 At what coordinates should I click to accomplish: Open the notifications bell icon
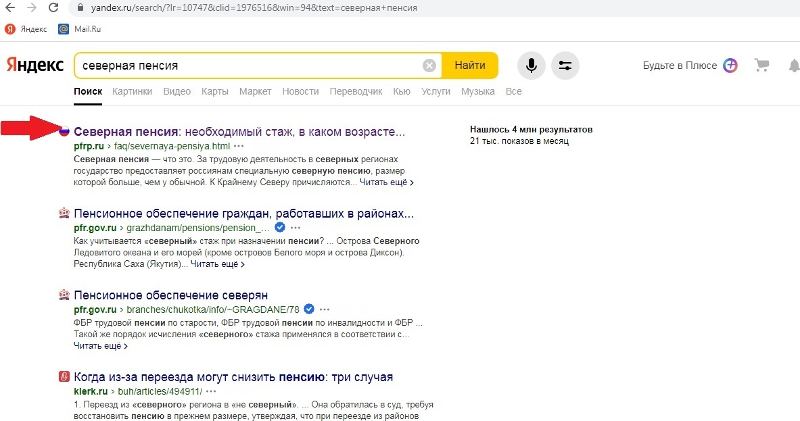(794, 66)
